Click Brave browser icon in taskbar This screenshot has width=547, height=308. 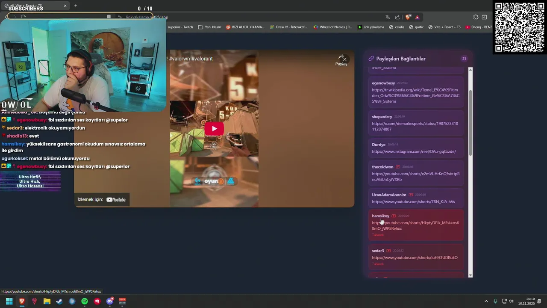[x=22, y=301]
